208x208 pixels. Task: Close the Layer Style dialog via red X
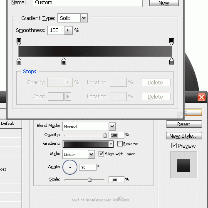pos(201,97)
